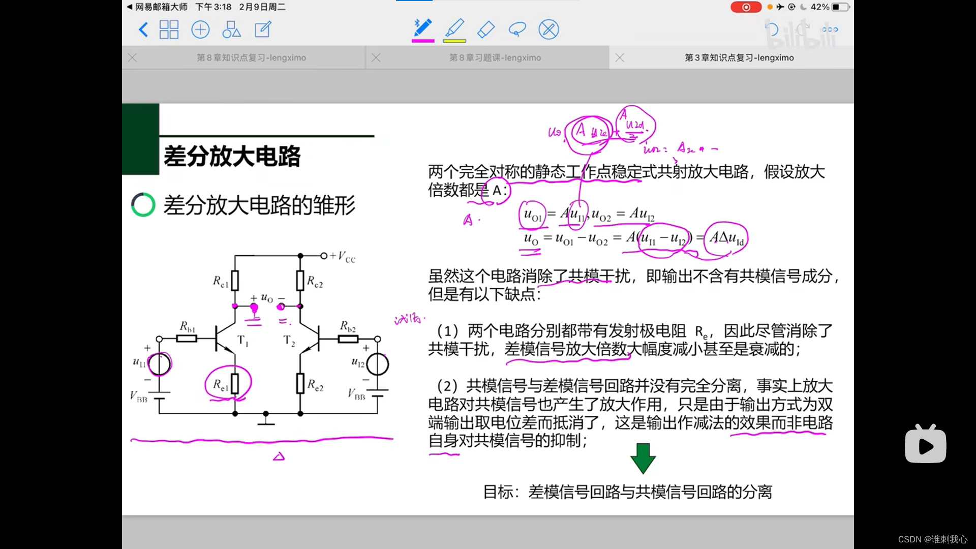Open the page thumbnails grid view
This screenshot has width=976, height=549.
169,29
